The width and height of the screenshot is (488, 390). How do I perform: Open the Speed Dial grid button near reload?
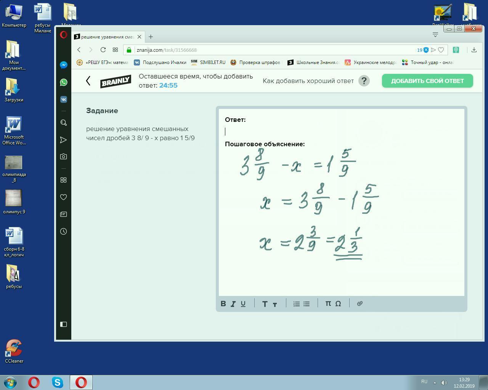pos(115,50)
